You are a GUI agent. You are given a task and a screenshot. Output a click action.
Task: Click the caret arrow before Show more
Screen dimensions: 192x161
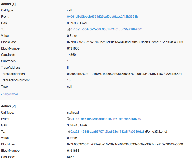(2, 94)
